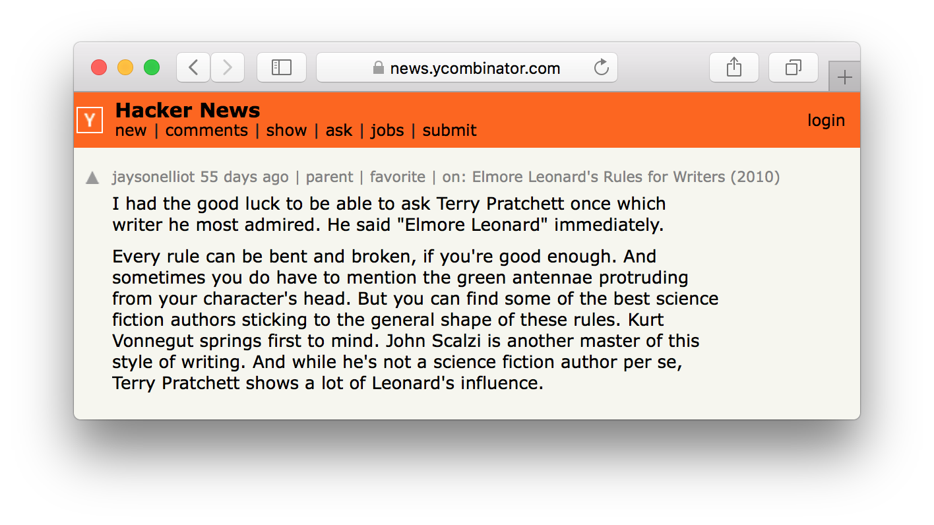This screenshot has width=934, height=525.
Task: Click the login link
Action: [826, 120]
